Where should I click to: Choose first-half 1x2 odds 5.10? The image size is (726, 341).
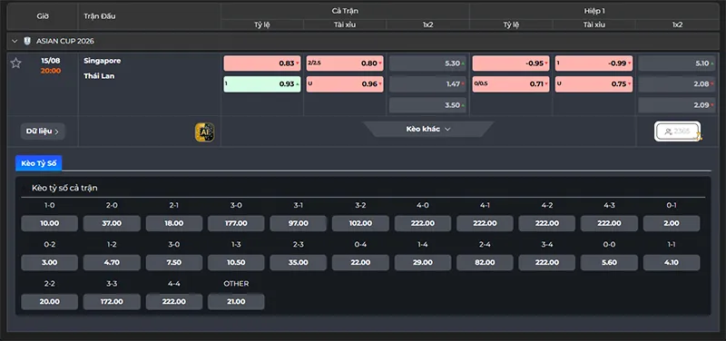coord(677,63)
